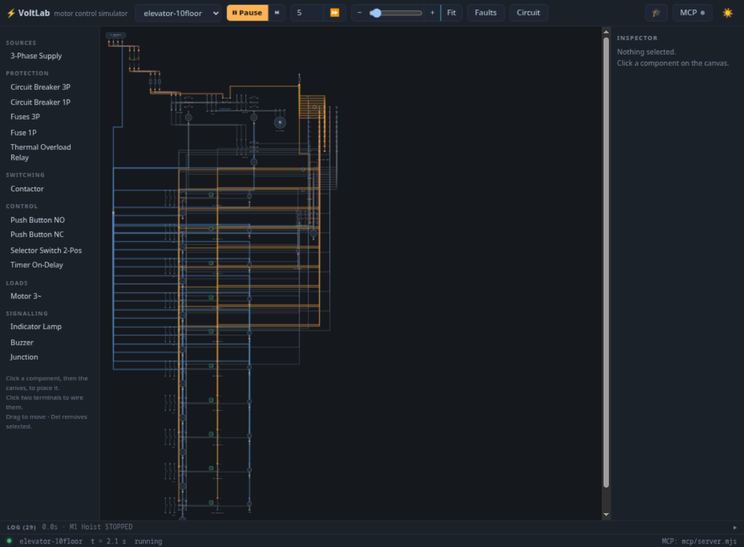Screen dimensions: 744x547
Task: Click status text 'elevator-10floor'
Action: coord(51,541)
